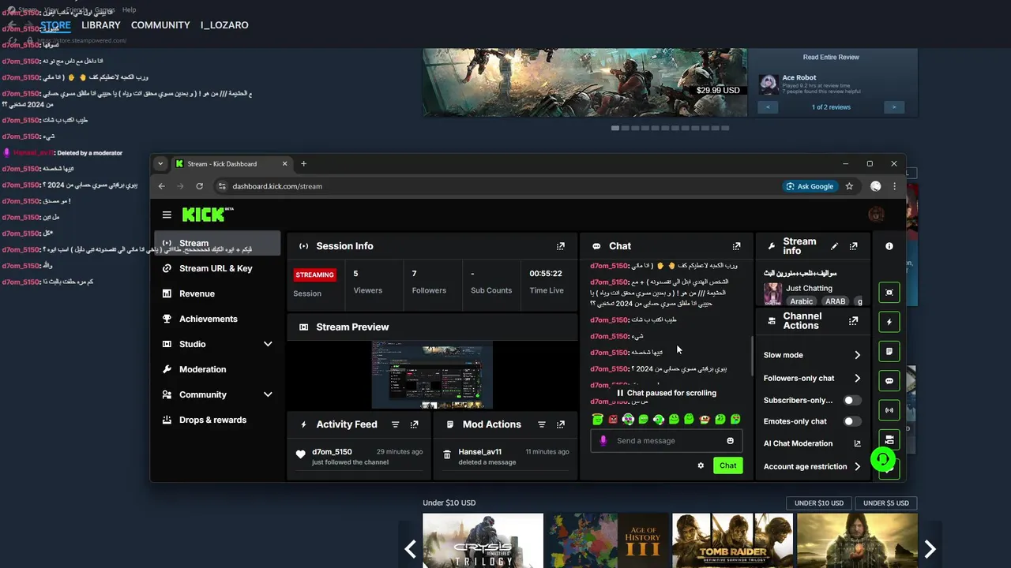The image size is (1011, 568).
Task: Pop out the Chat panel
Action: point(736,246)
